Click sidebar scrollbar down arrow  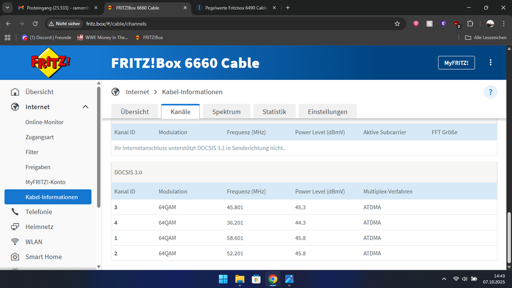98,267
